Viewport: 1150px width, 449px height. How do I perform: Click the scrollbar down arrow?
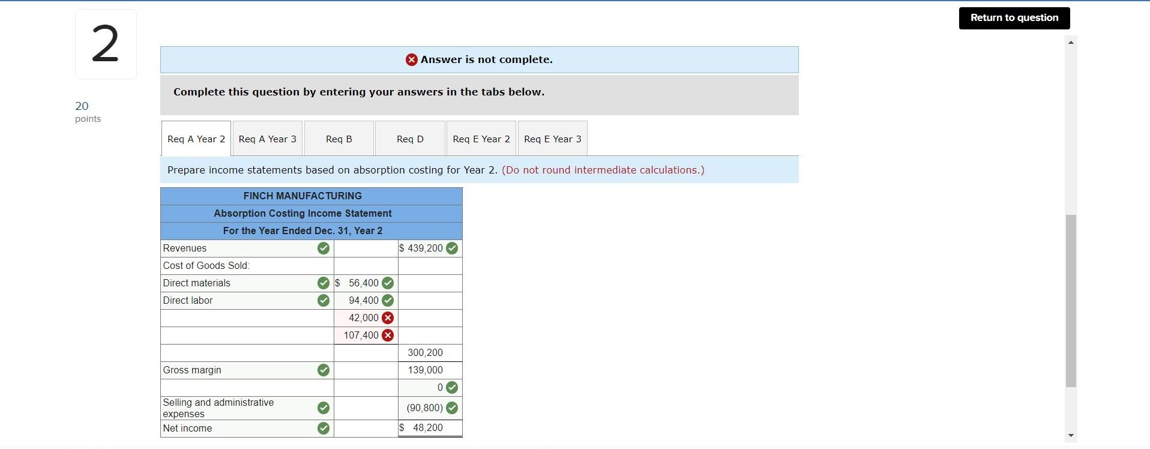click(x=1071, y=436)
